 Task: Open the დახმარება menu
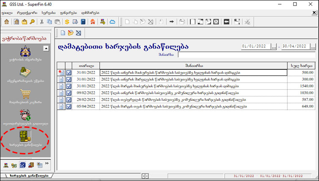click(91, 13)
